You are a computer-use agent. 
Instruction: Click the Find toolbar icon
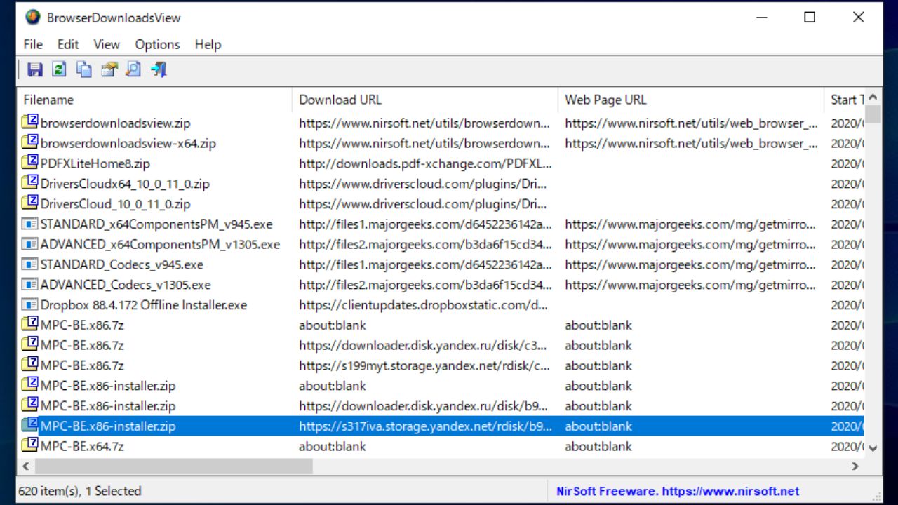pyautogui.click(x=133, y=69)
